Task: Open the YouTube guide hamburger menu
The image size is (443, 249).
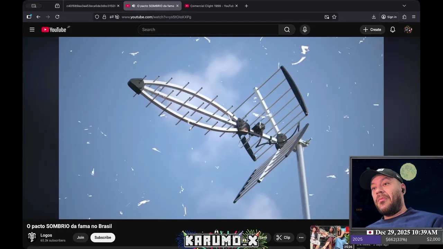Action: click(32, 30)
